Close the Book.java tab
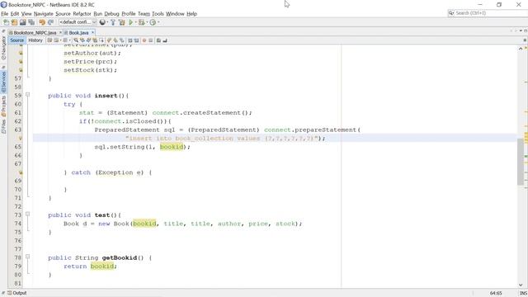The width and height of the screenshot is (528, 297). pyautogui.click(x=92, y=33)
